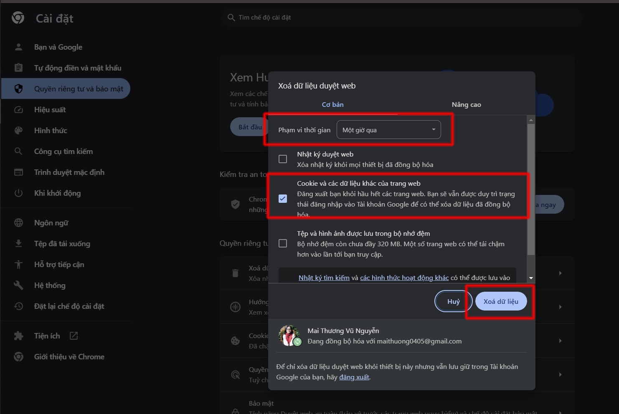This screenshot has width=619, height=414.
Task: Click the Huỷ button
Action: pos(453,301)
